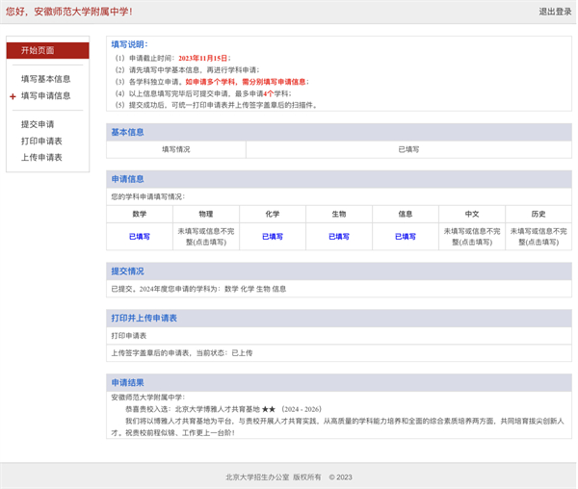
Task: Click the 您好，安徽师范大学附属中学 greeting
Action: click(69, 12)
